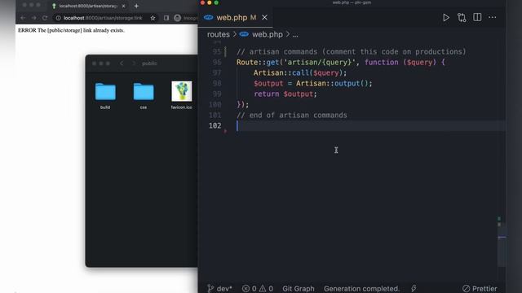The image size is (522, 293).
Task: Click the $output = Artisan::output() line
Action: coord(313,83)
